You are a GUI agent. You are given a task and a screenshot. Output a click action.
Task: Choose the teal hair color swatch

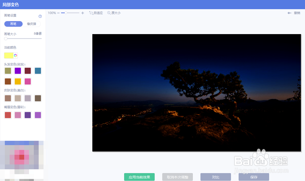click(38, 71)
